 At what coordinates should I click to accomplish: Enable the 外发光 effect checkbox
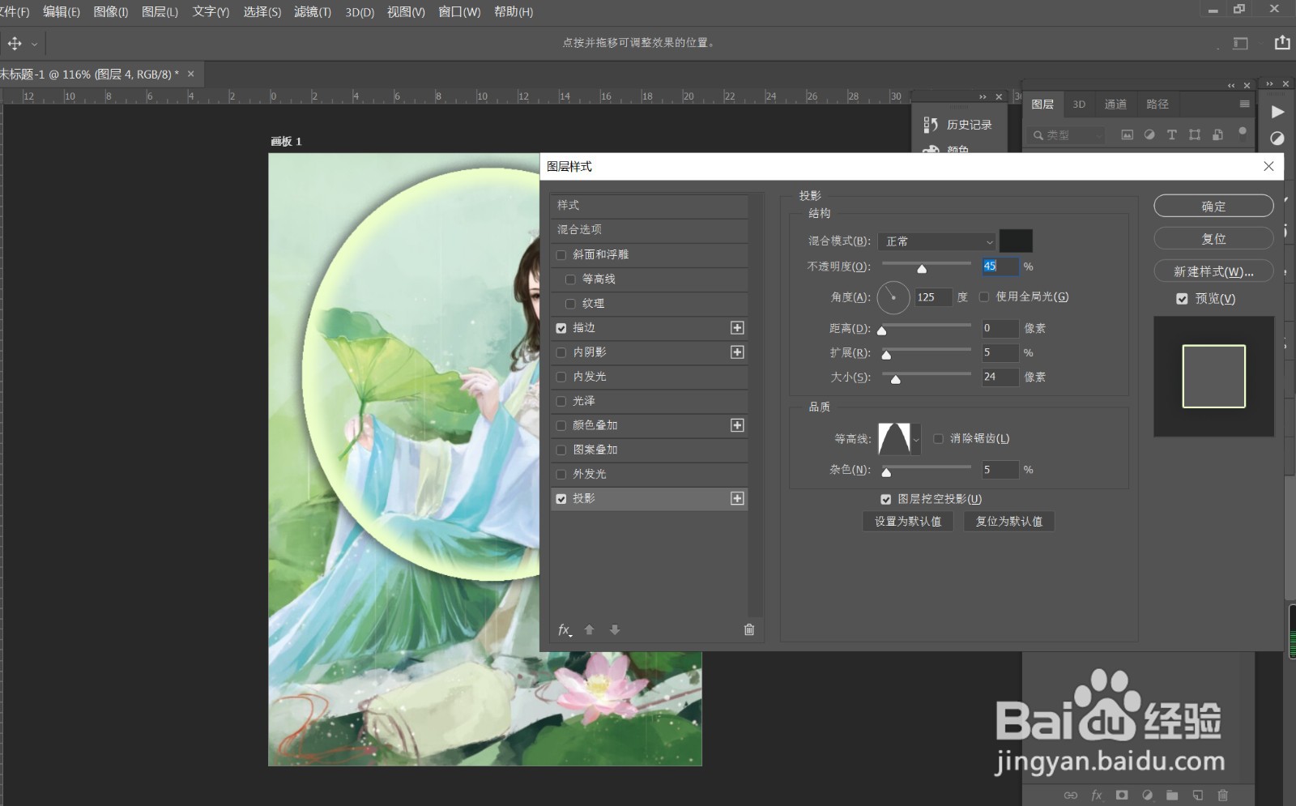tap(561, 474)
